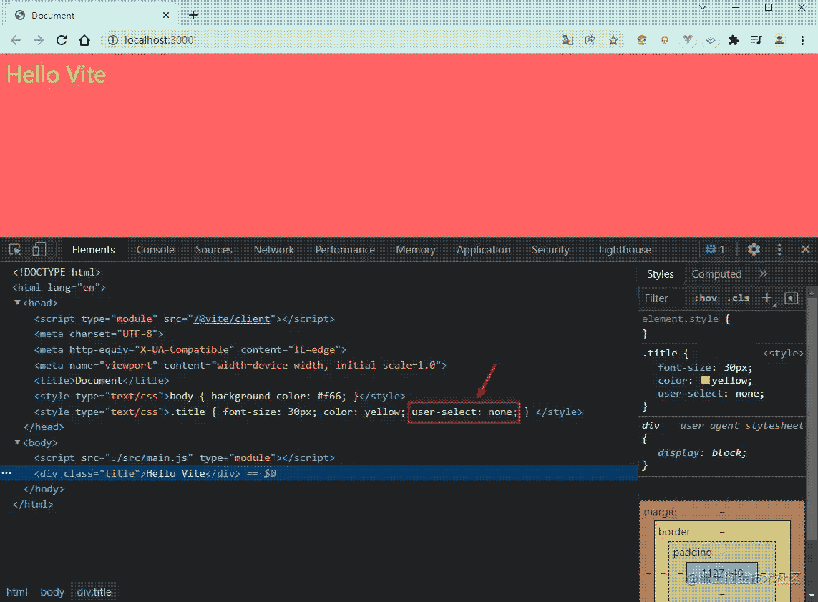The image size is (818, 602).
Task: Show more sidebar tabs chevron
Action: point(763,273)
